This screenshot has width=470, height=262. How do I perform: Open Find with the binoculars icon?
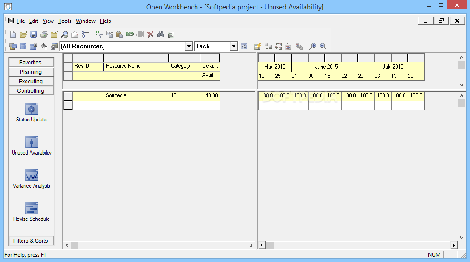click(161, 34)
